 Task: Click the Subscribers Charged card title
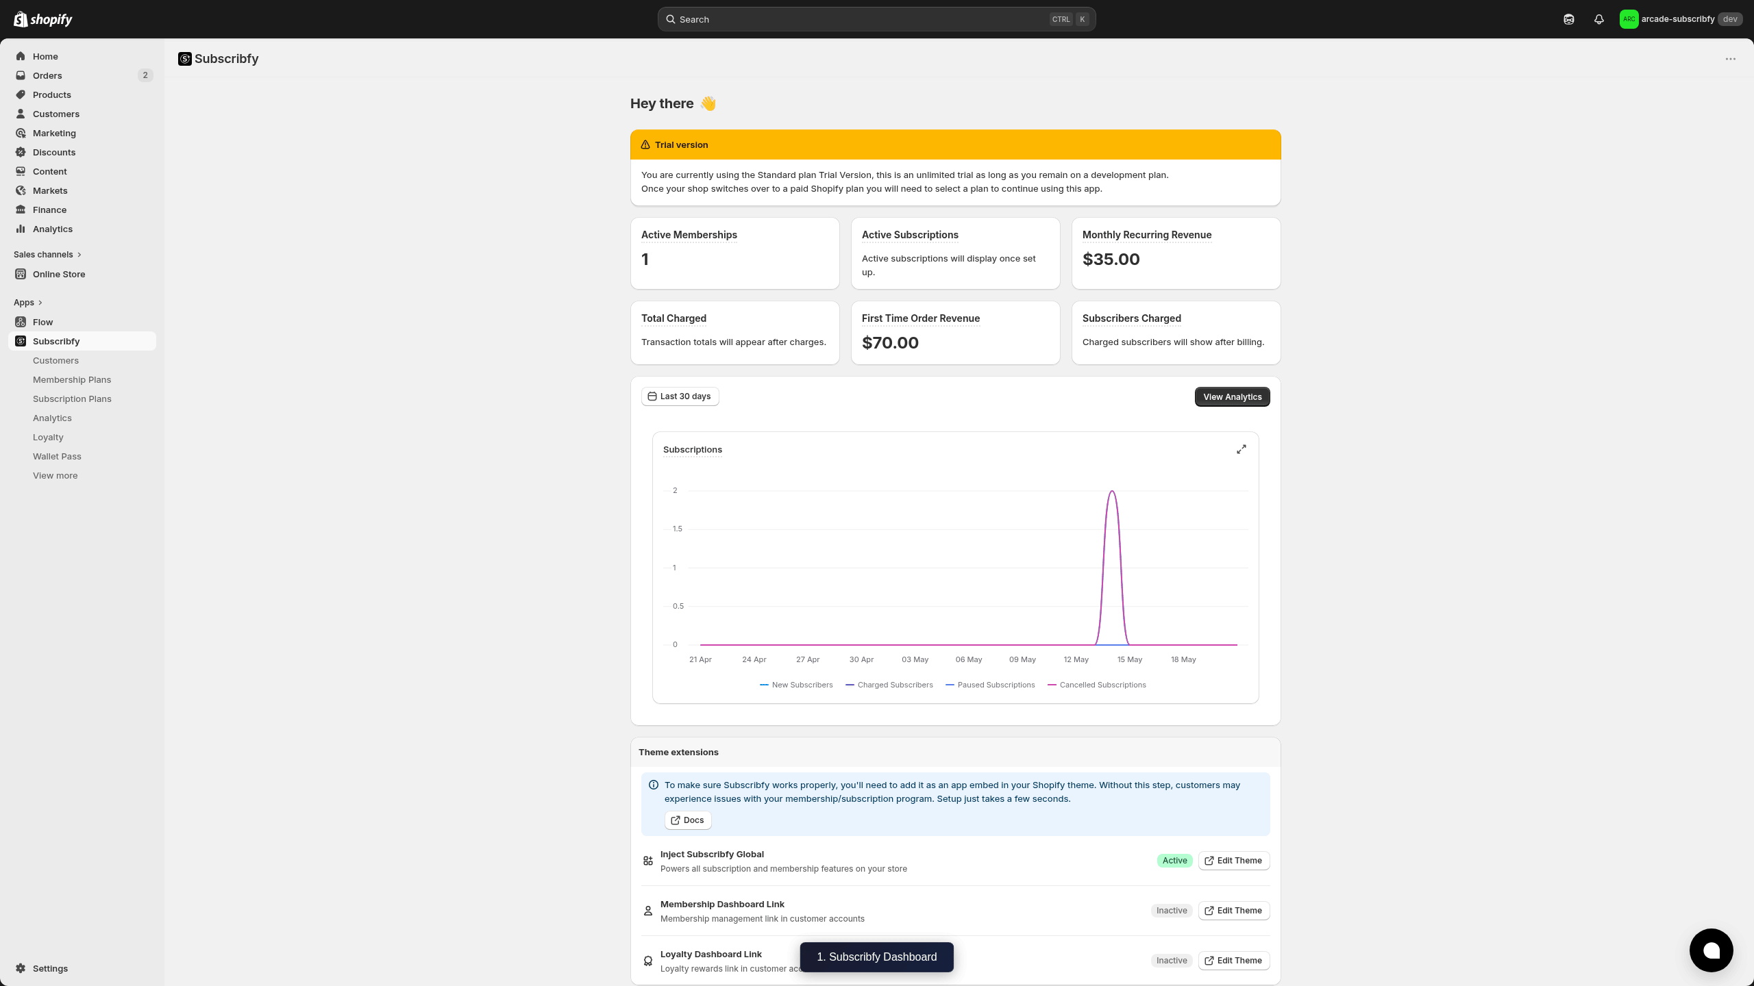coord(1132,318)
